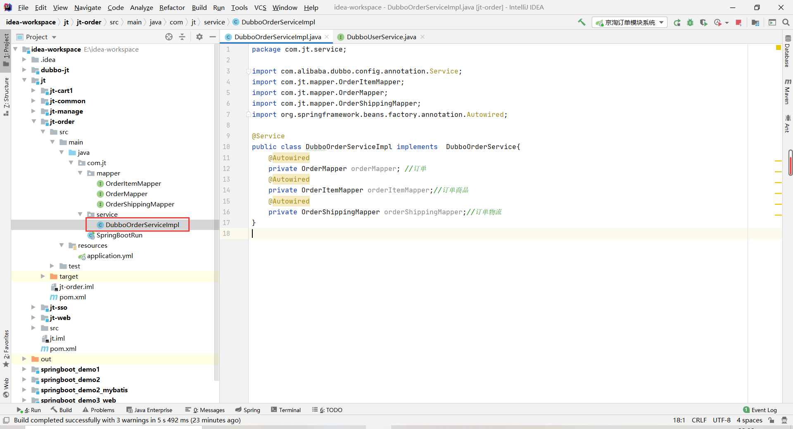Open the Event Log
The height and width of the screenshot is (429, 793).
[x=760, y=410]
